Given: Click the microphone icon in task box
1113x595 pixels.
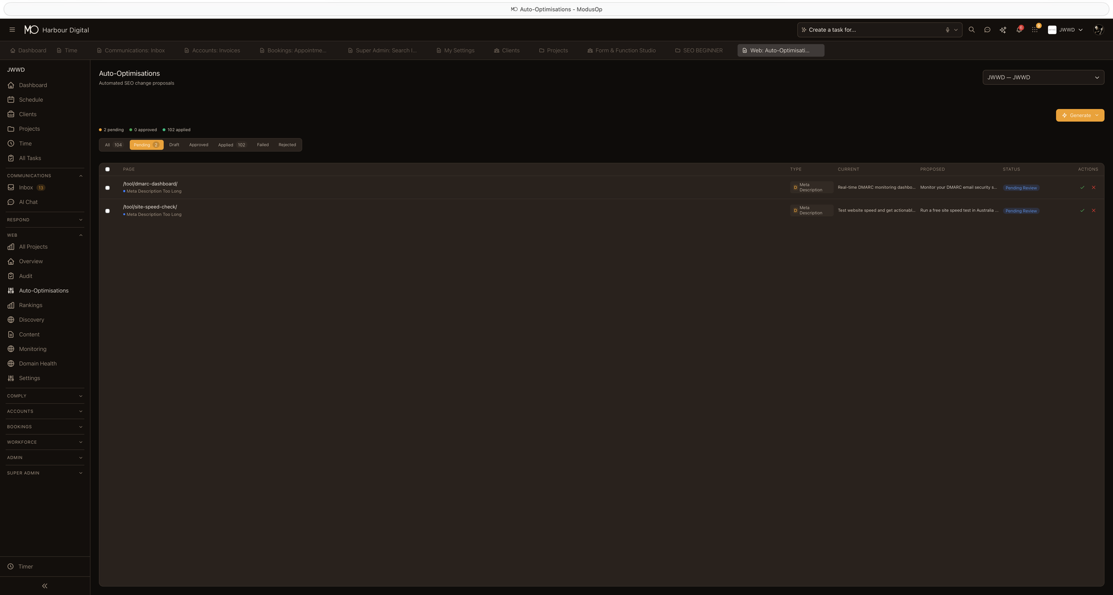Looking at the screenshot, I should coord(947,30).
